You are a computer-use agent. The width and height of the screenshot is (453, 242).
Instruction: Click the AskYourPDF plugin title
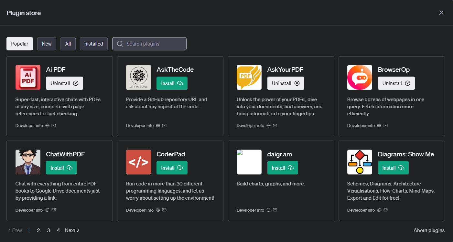point(285,69)
